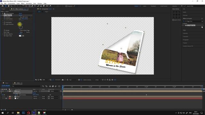
Task: Open the Layer menu
Action: [x=18, y=4]
